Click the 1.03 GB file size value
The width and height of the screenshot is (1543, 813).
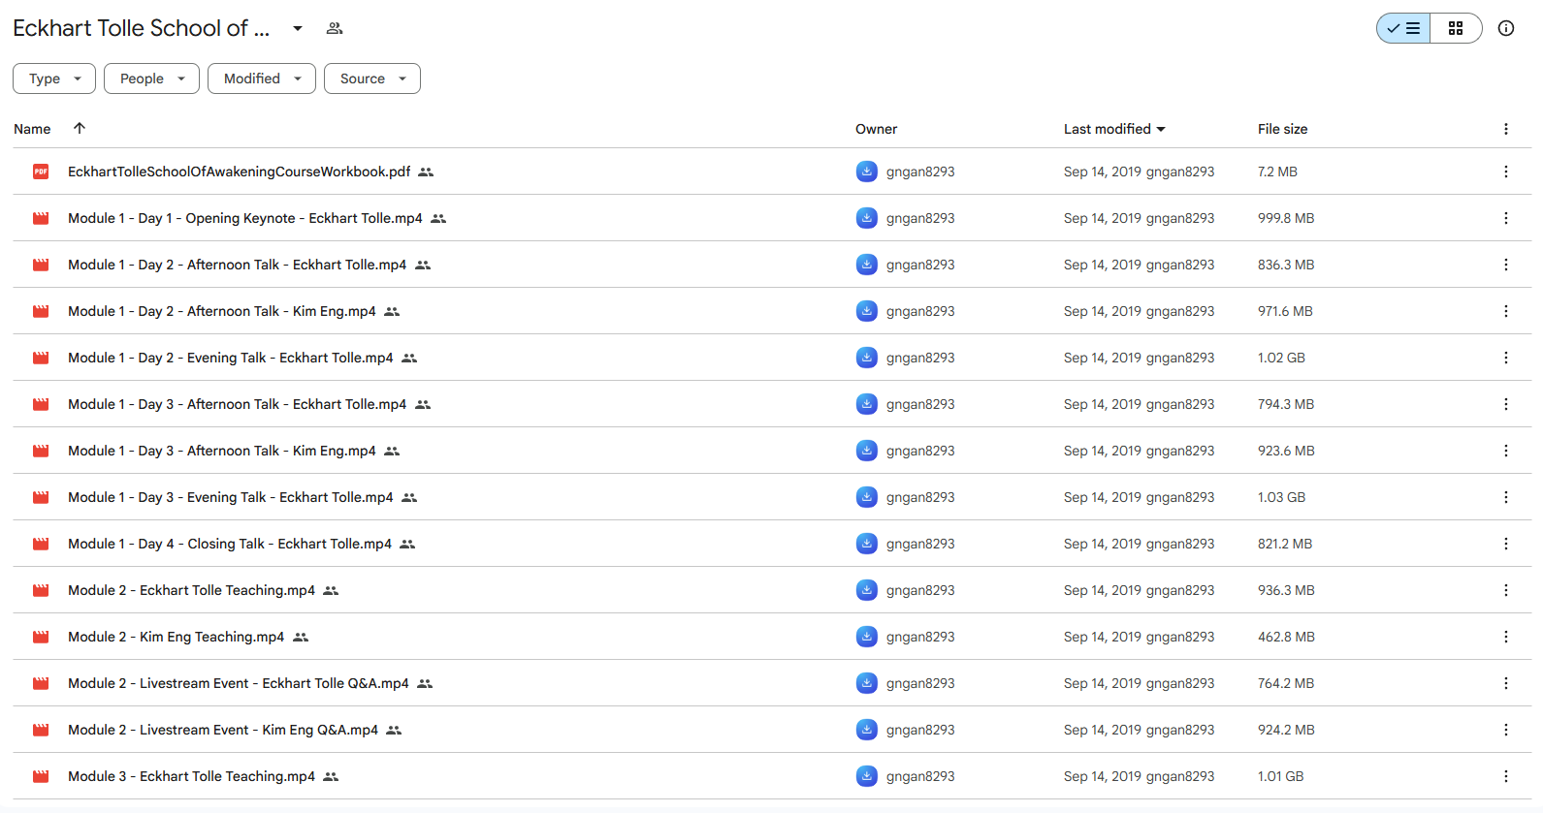tap(1281, 497)
